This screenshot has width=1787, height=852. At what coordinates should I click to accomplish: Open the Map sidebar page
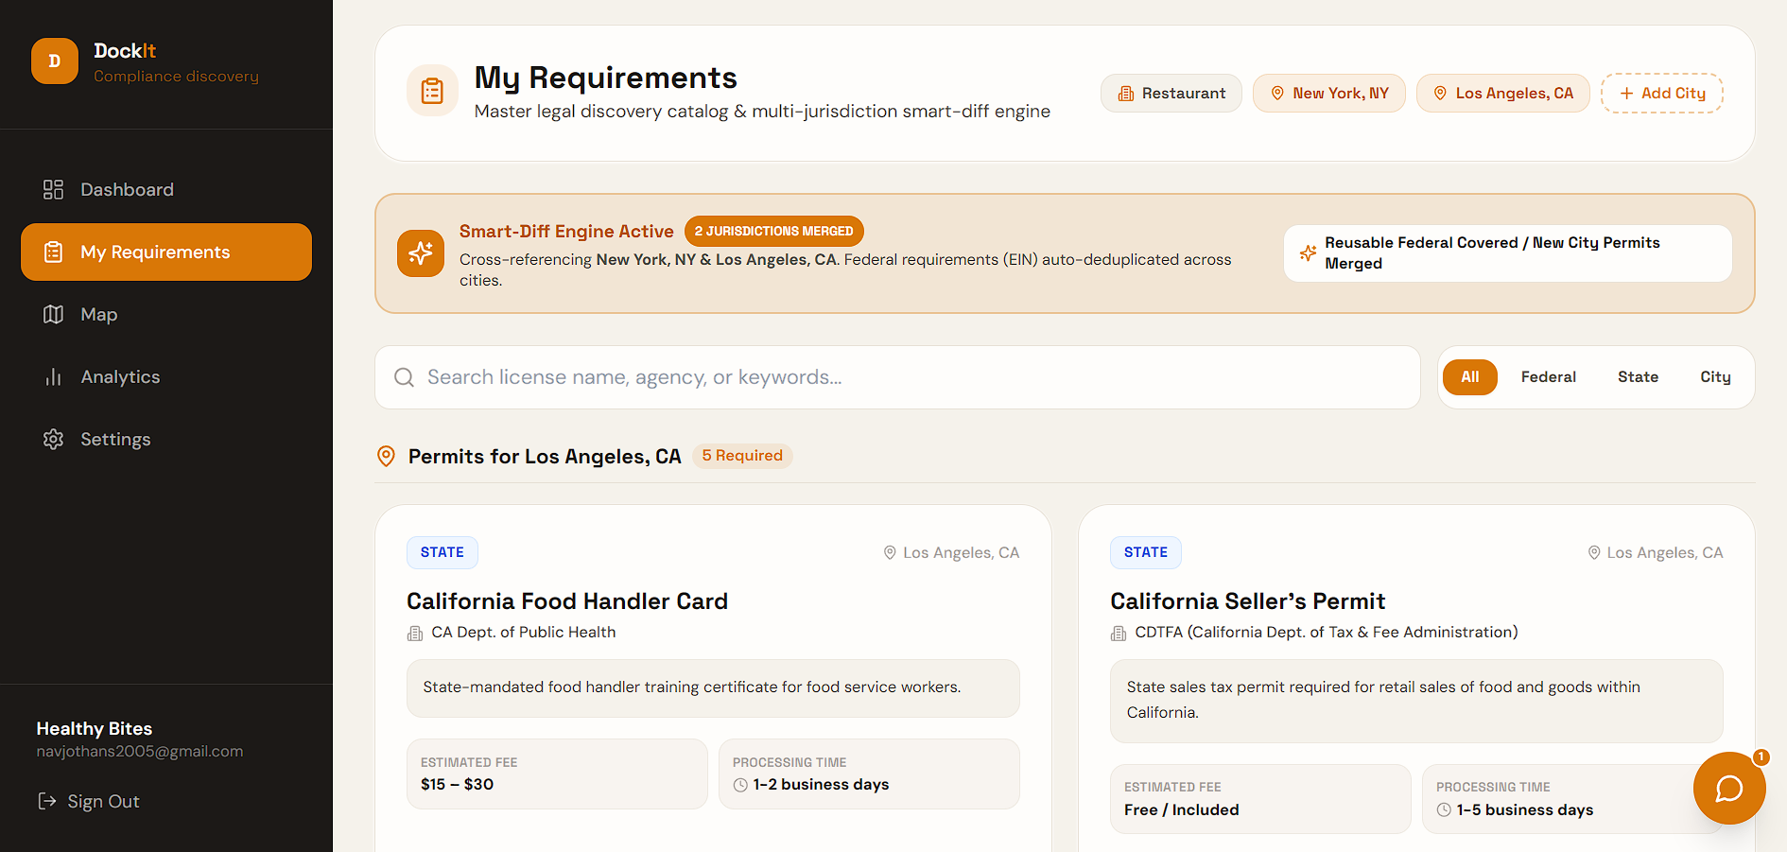click(166, 314)
